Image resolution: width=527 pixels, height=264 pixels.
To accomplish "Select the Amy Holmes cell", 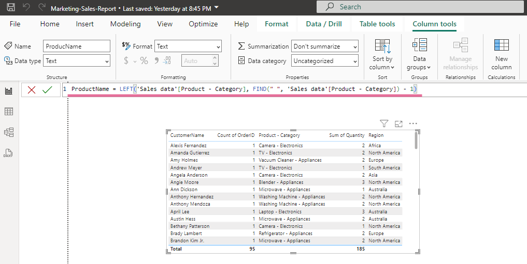I will point(184,160).
